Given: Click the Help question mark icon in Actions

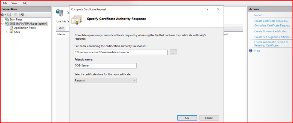Looking at the screenshot, I should point(251,51).
